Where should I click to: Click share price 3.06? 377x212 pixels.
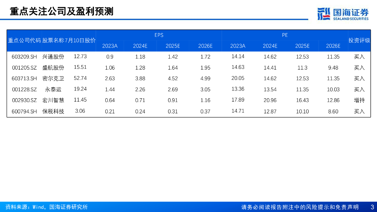(x=80, y=111)
